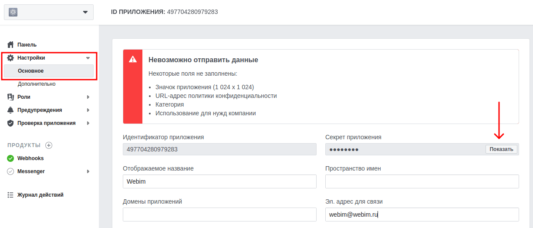Viewport: 533px width, 228px height.
Task: Click the warning triangle icon
Action: click(133, 59)
